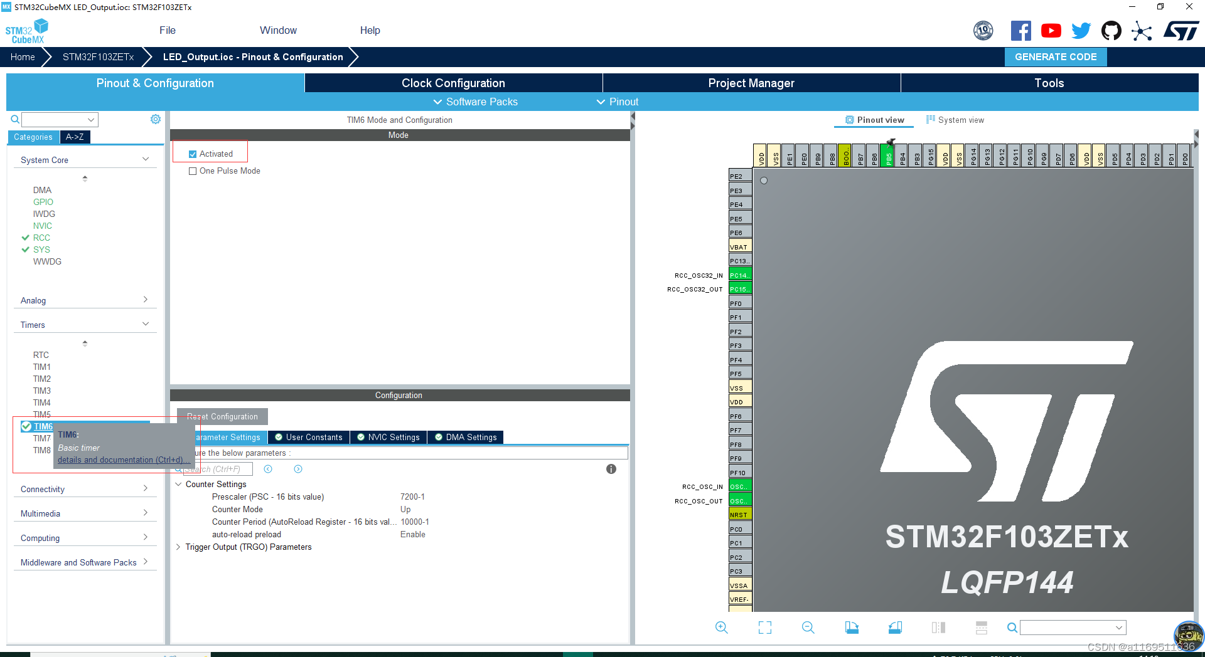The width and height of the screenshot is (1205, 657).
Task: Open the File menu
Action: (168, 30)
